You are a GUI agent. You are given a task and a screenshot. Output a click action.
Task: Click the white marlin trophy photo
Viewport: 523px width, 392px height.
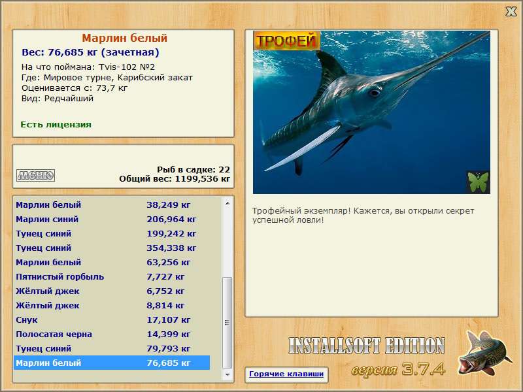pyautogui.click(x=371, y=112)
